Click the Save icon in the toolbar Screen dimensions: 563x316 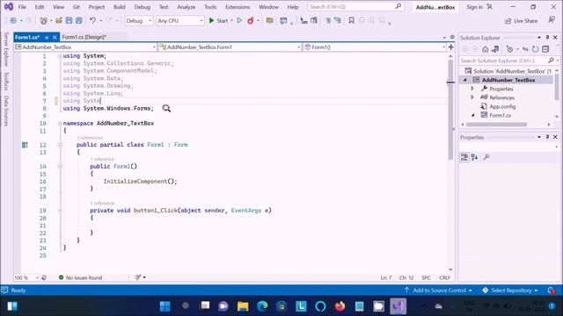click(69, 21)
